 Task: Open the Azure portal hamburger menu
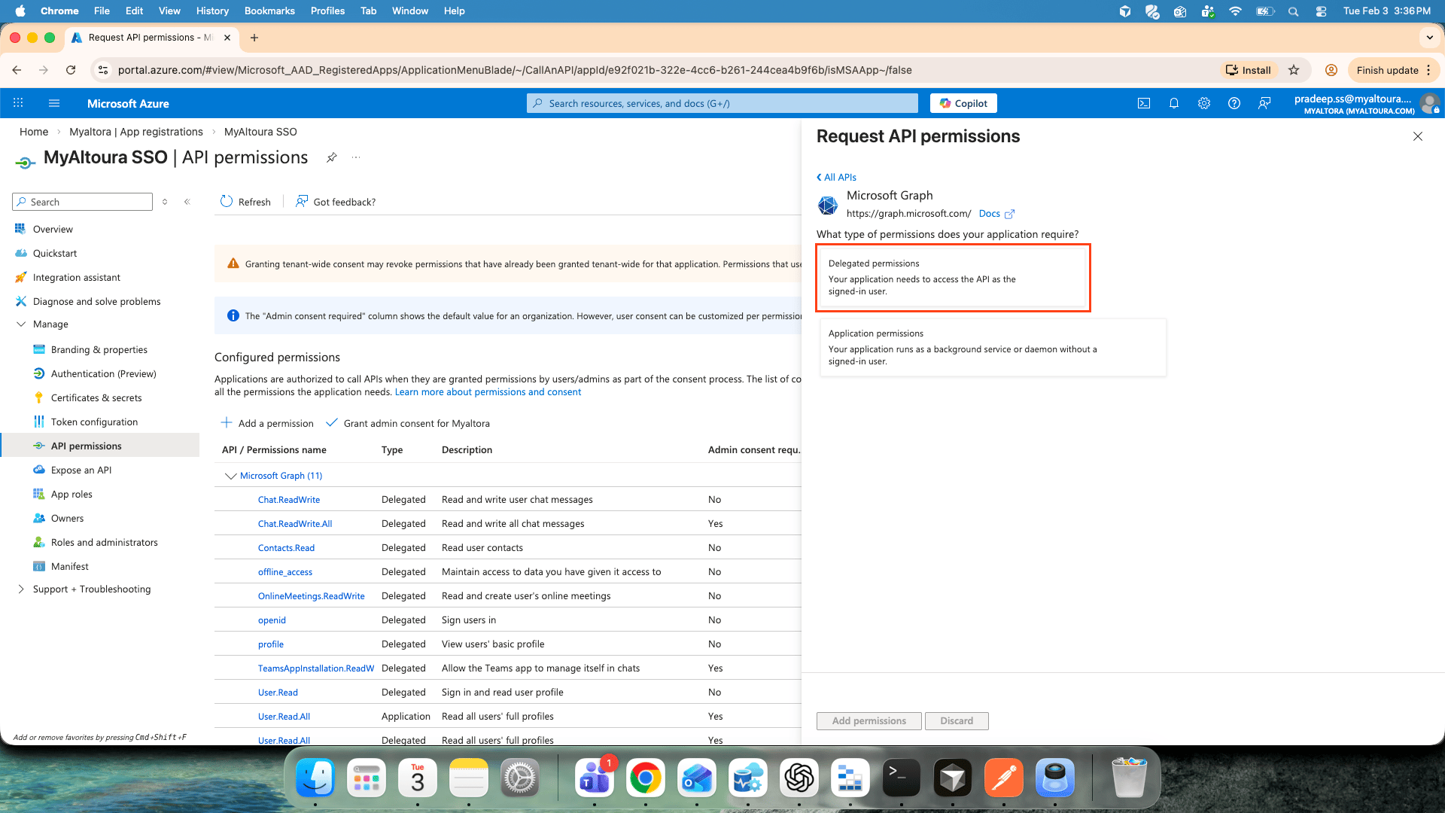tap(53, 103)
